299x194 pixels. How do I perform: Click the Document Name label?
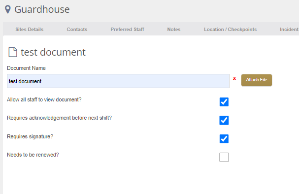(26, 68)
